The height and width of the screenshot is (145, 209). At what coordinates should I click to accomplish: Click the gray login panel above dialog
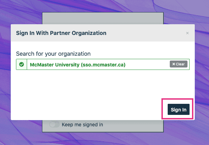point(102,18)
